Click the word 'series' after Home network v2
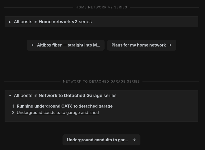This screenshot has width=205, height=150. (x=85, y=22)
